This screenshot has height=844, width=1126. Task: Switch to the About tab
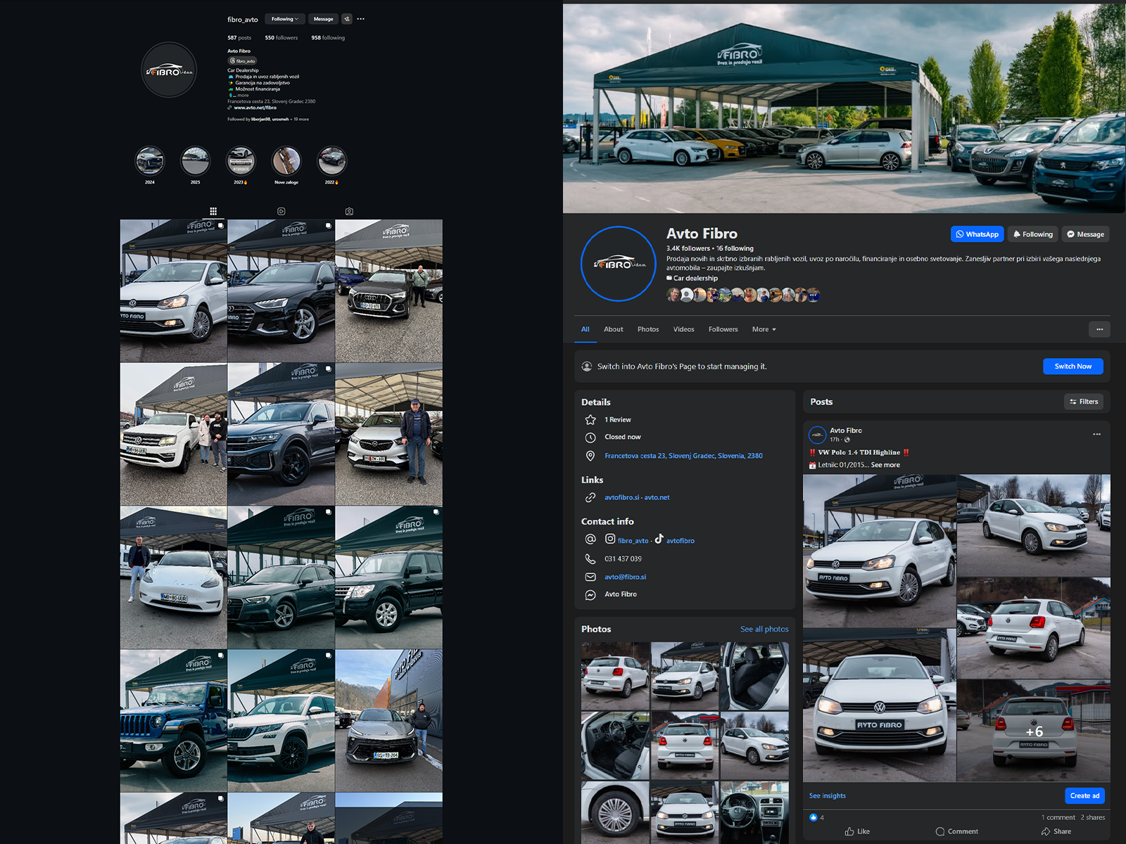click(613, 329)
